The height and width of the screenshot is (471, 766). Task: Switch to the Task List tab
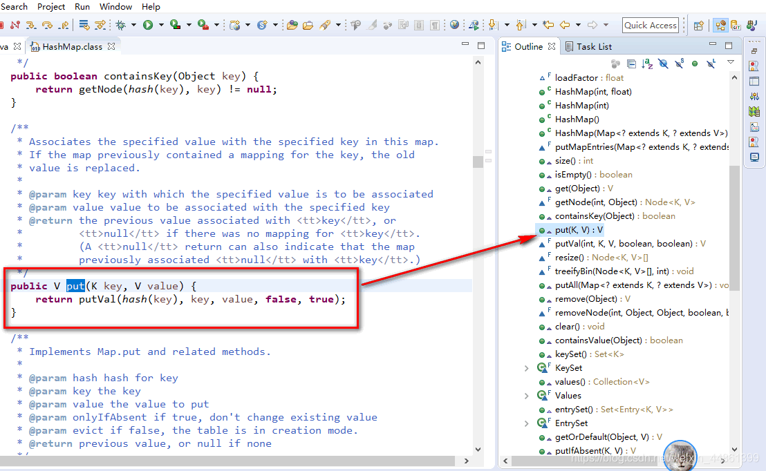pos(588,46)
